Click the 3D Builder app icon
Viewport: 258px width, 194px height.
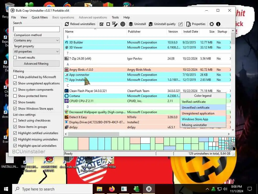click(67, 42)
